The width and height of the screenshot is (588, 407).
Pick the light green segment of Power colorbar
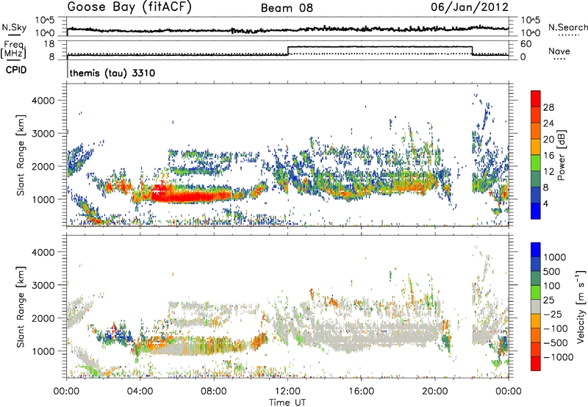point(536,163)
